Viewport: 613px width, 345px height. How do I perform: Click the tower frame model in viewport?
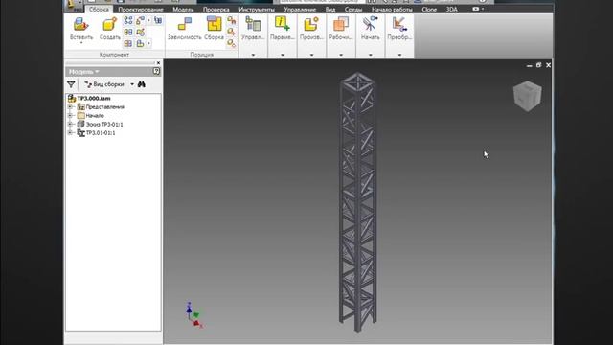click(x=357, y=201)
